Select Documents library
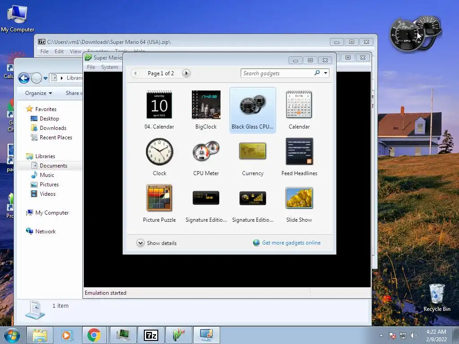Viewport: 459px width, 344px height. click(53, 166)
